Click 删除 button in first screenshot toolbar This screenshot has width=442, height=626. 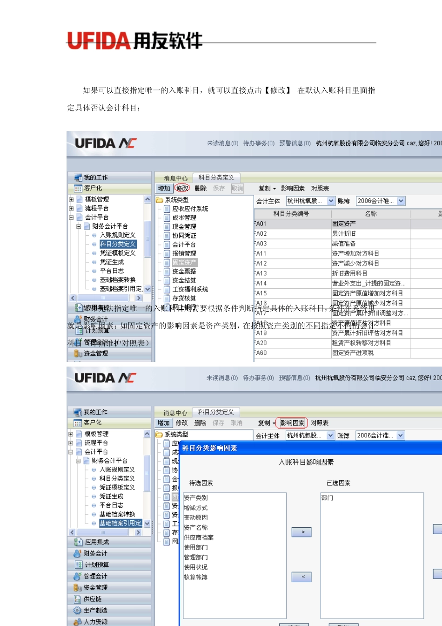coord(201,188)
